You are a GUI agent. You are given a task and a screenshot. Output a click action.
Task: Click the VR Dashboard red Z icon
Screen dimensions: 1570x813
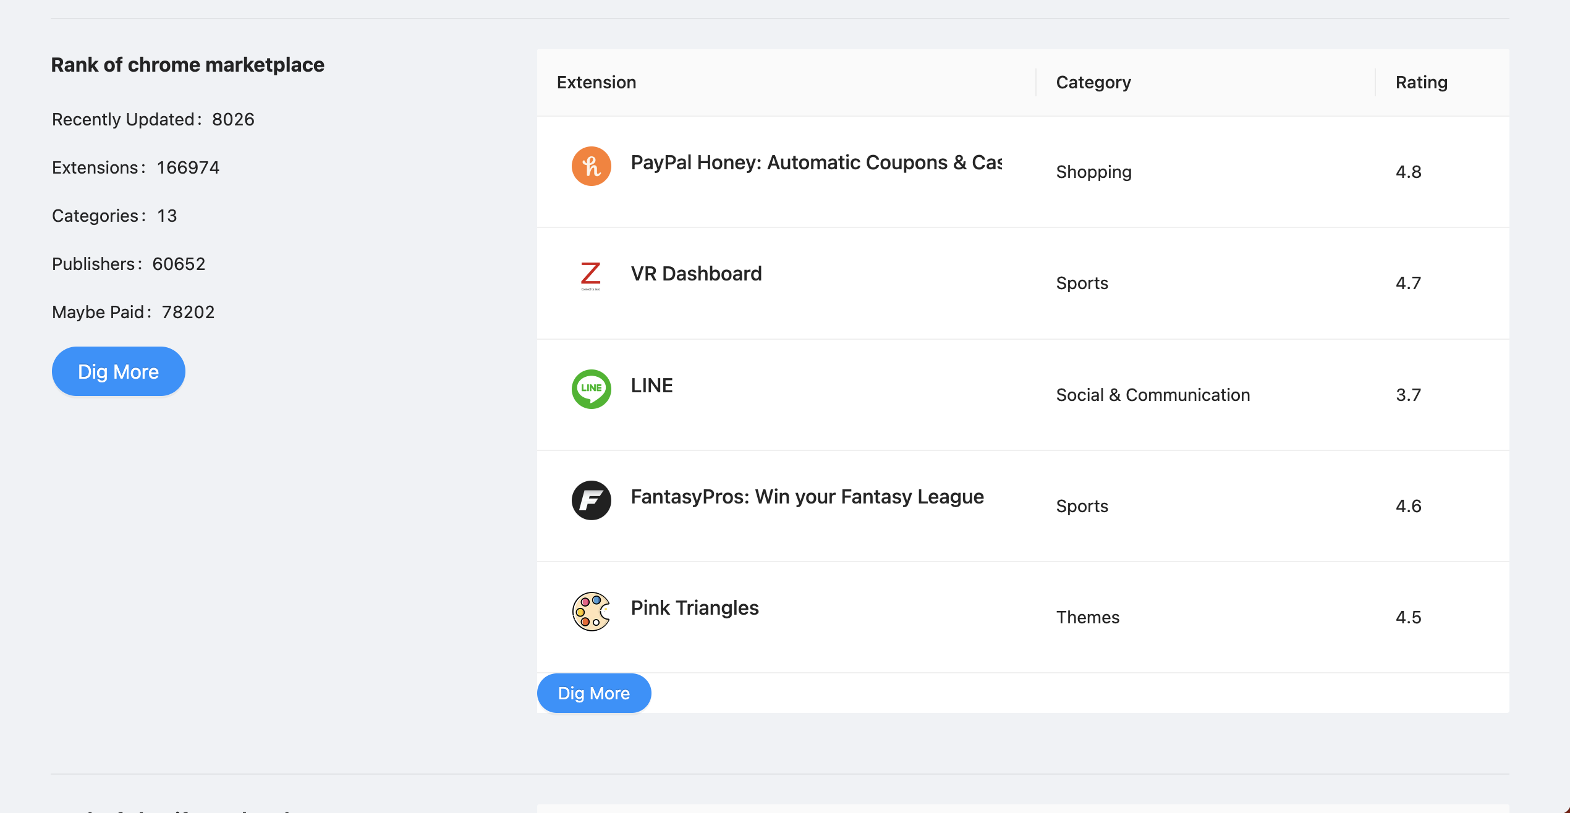tap(591, 276)
